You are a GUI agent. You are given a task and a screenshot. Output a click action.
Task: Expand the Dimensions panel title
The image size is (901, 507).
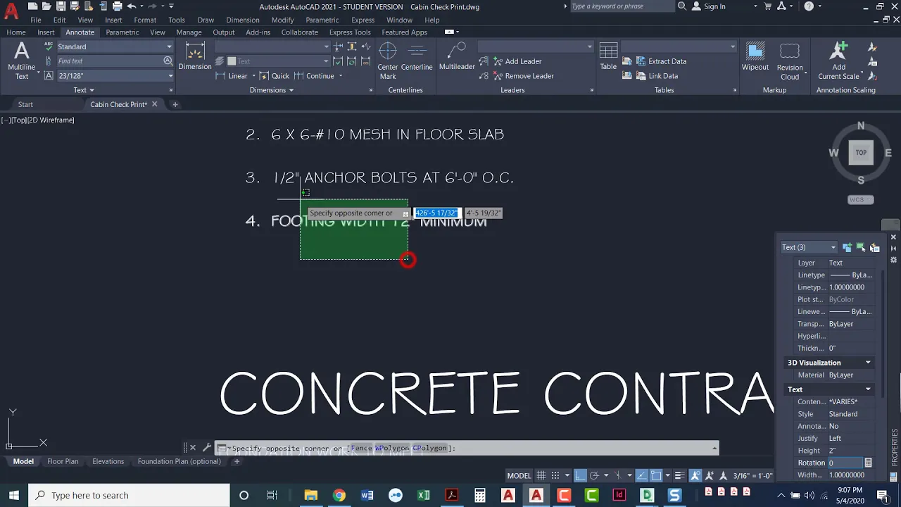point(272,90)
